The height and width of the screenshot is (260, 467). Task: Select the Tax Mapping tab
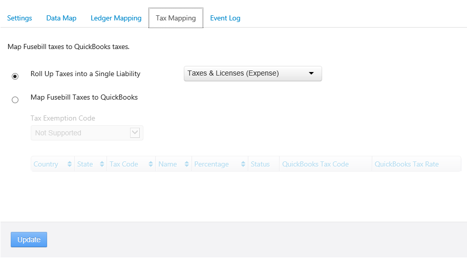pyautogui.click(x=176, y=18)
